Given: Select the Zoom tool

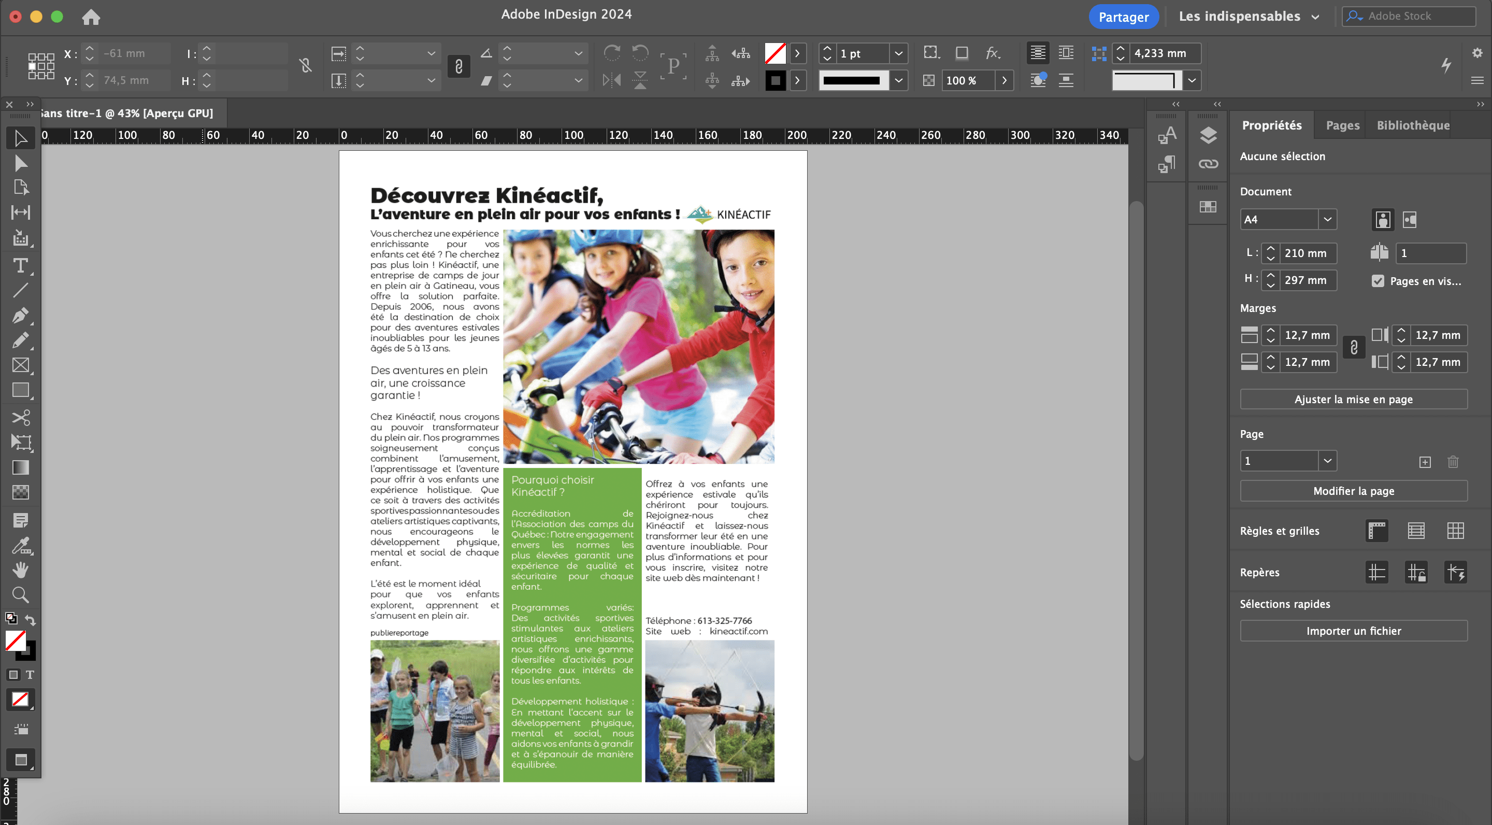Looking at the screenshot, I should (20, 595).
